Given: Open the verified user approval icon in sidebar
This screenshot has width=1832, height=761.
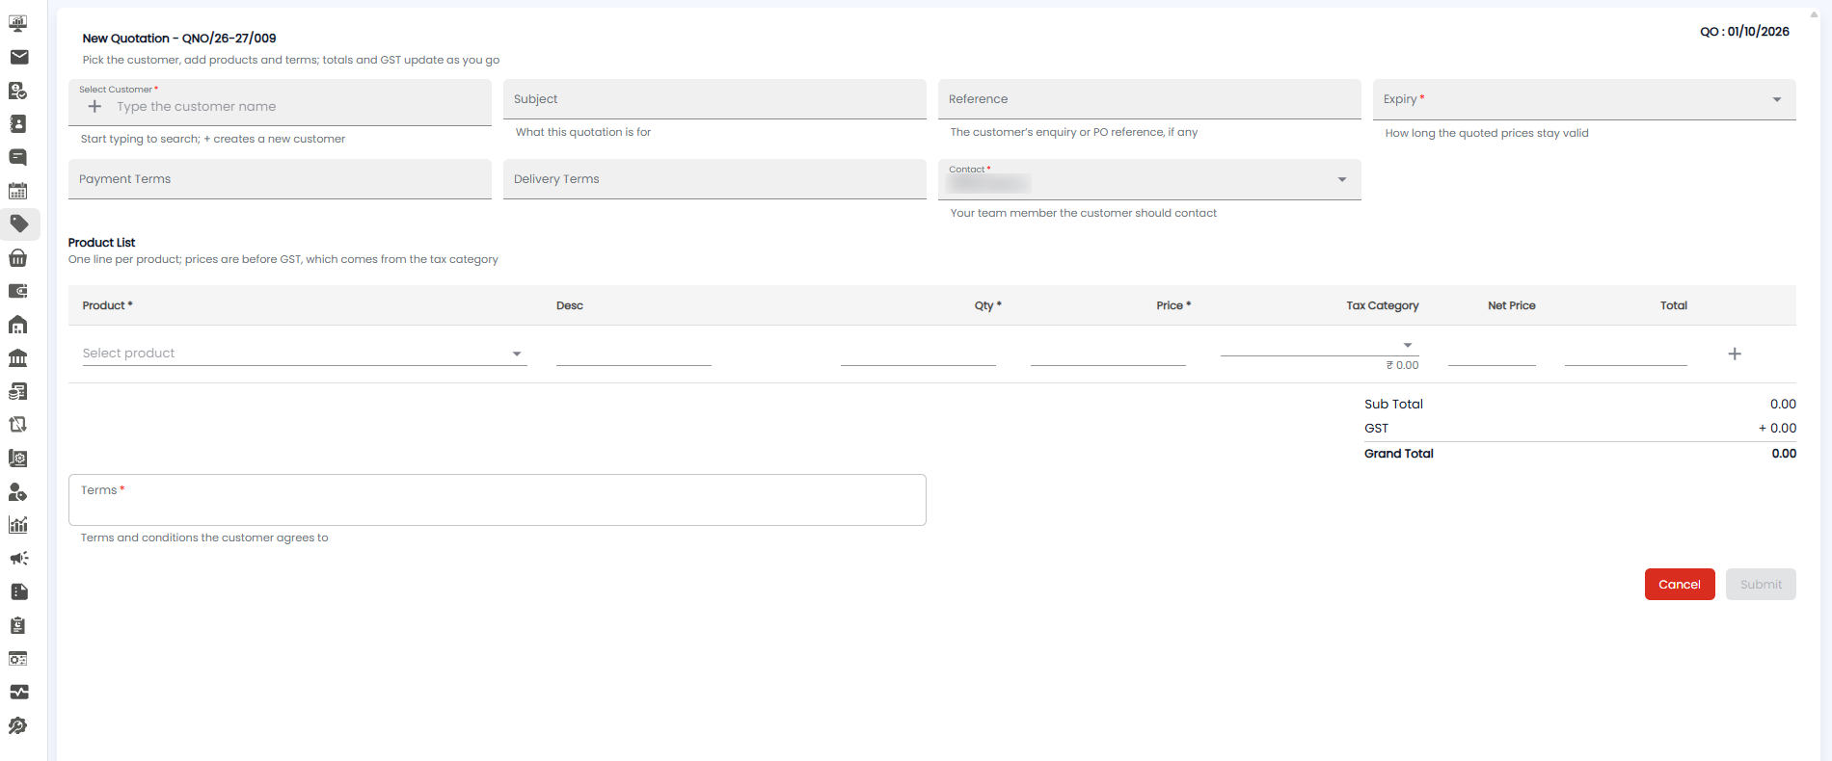Looking at the screenshot, I should 18,91.
